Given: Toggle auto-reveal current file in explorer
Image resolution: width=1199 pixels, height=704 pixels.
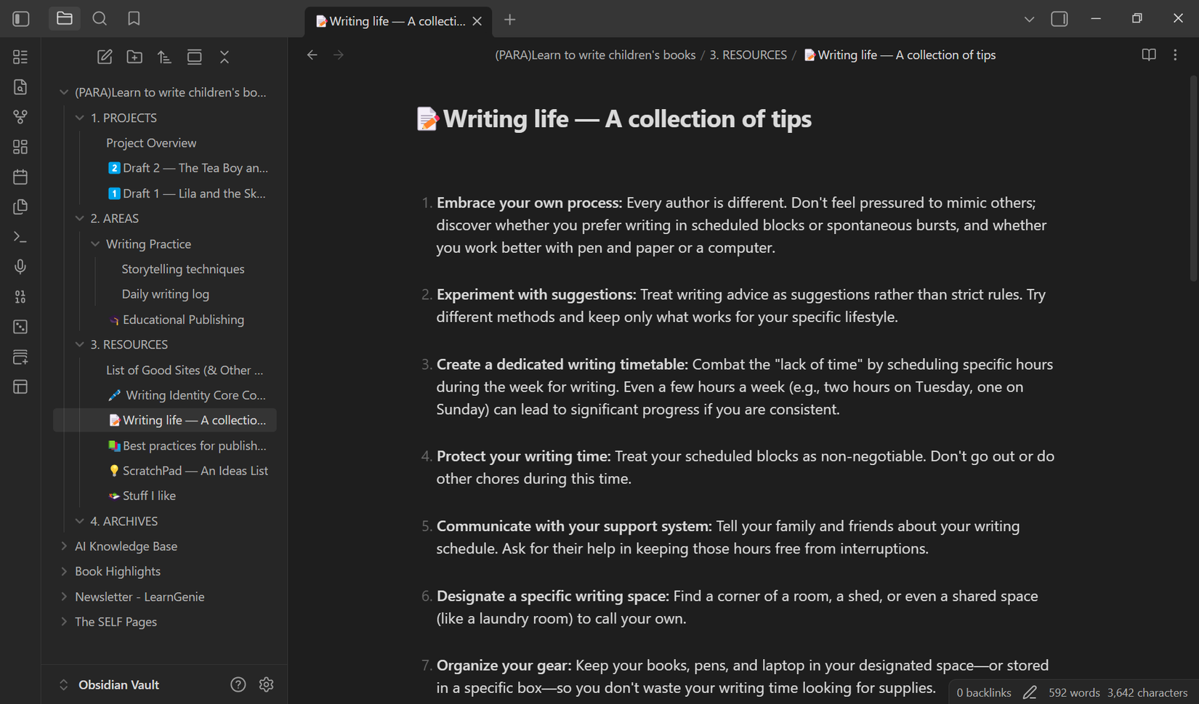Looking at the screenshot, I should pos(194,57).
